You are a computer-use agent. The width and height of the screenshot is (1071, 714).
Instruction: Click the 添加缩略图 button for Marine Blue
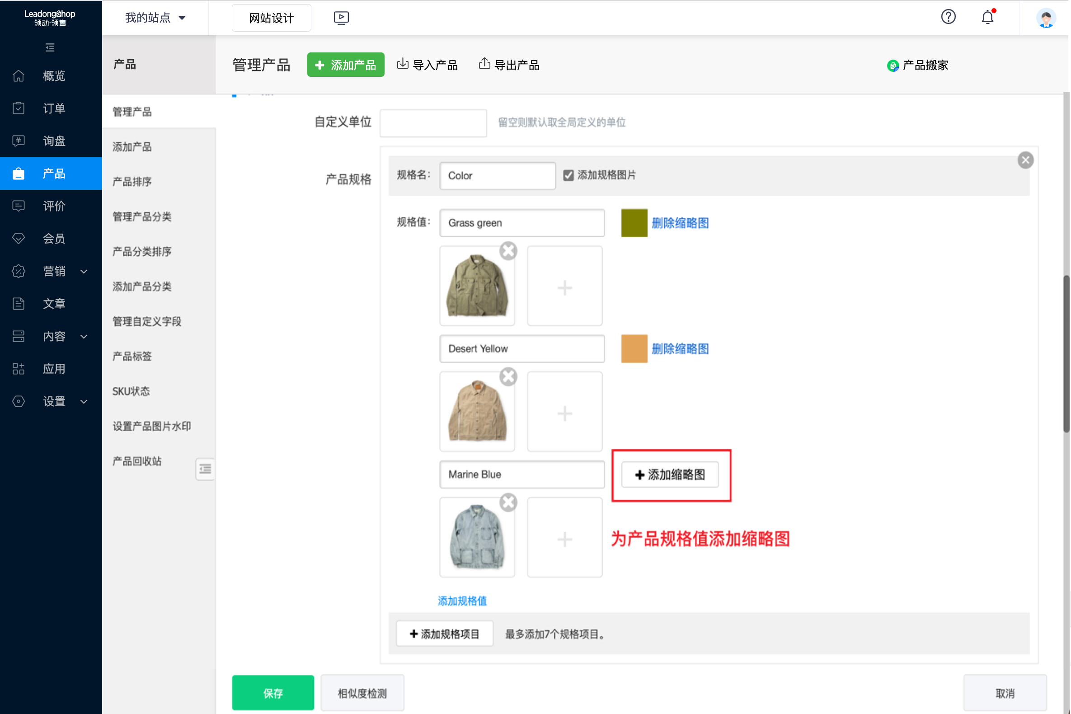tap(669, 474)
